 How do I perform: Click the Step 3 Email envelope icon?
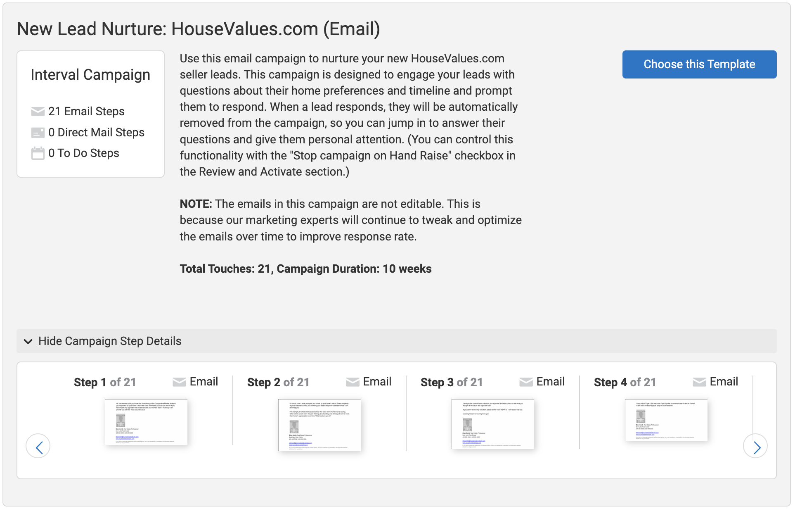[x=526, y=382]
